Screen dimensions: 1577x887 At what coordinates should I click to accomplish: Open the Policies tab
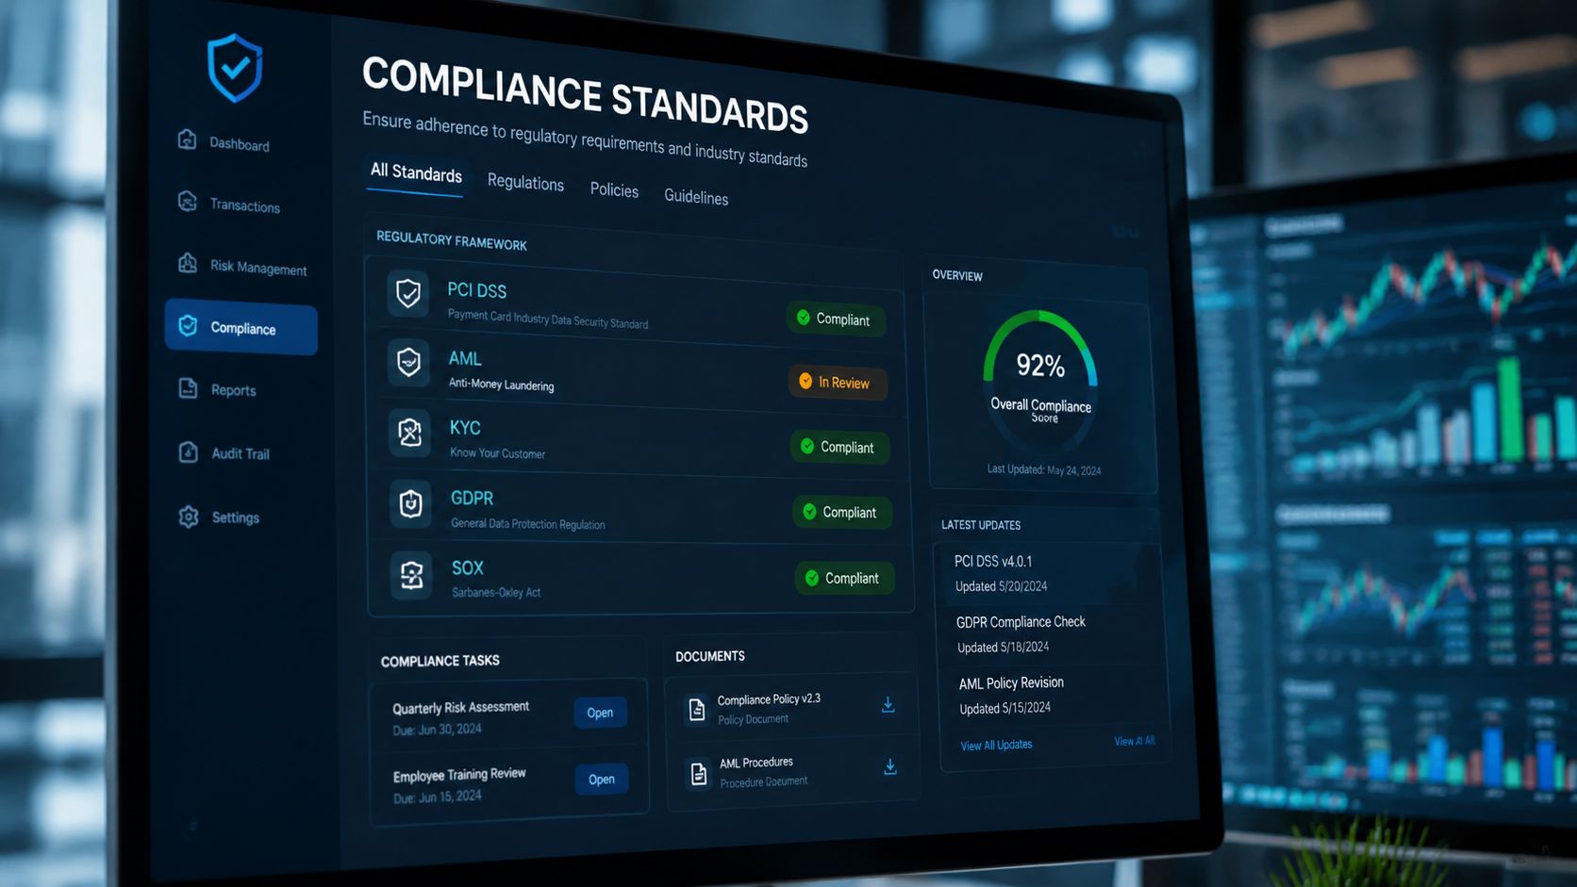click(x=614, y=189)
